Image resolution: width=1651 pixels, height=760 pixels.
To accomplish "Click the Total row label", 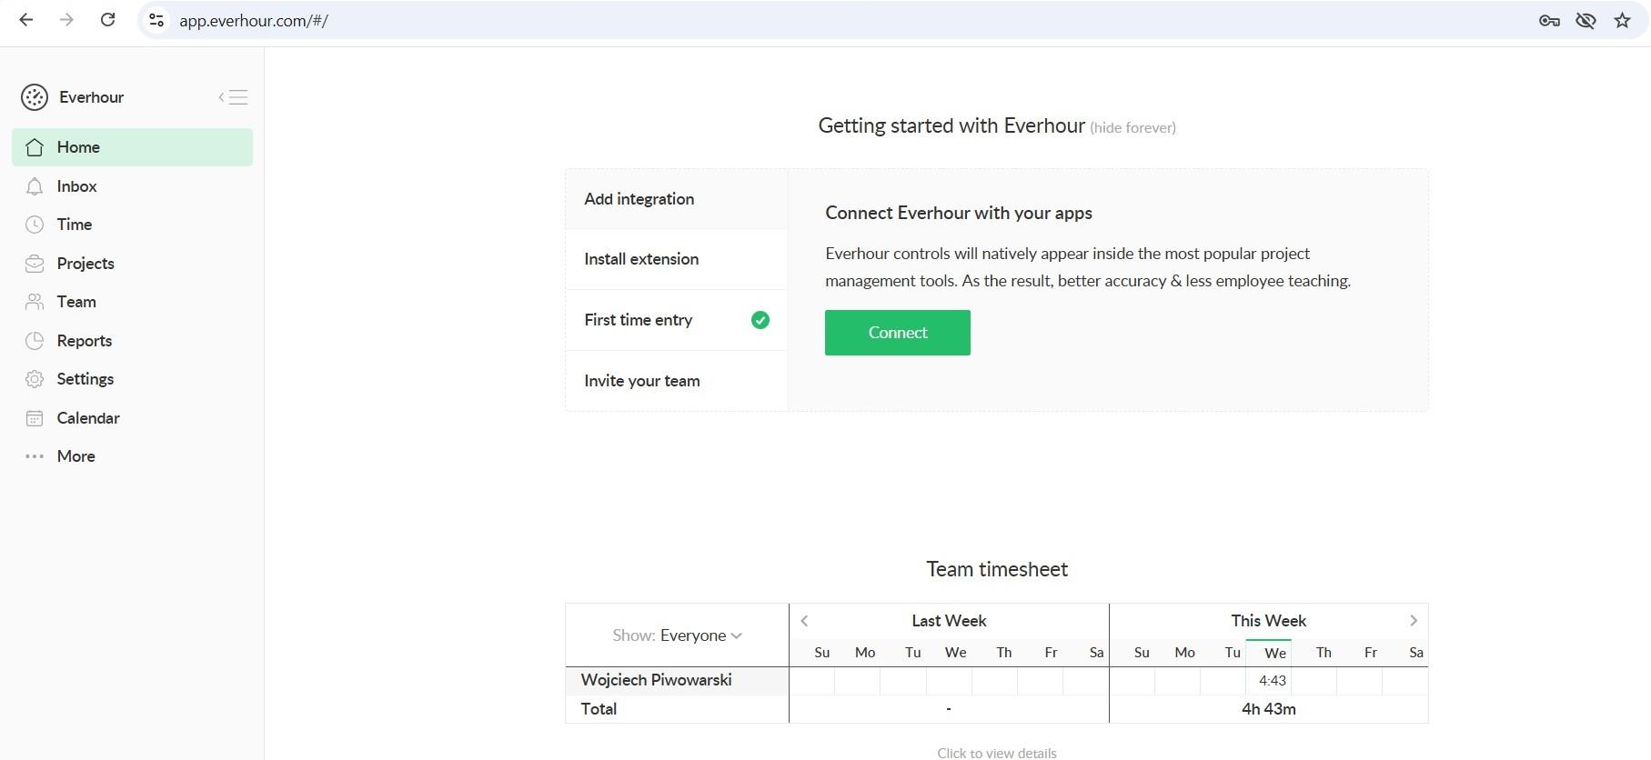I will [x=599, y=709].
